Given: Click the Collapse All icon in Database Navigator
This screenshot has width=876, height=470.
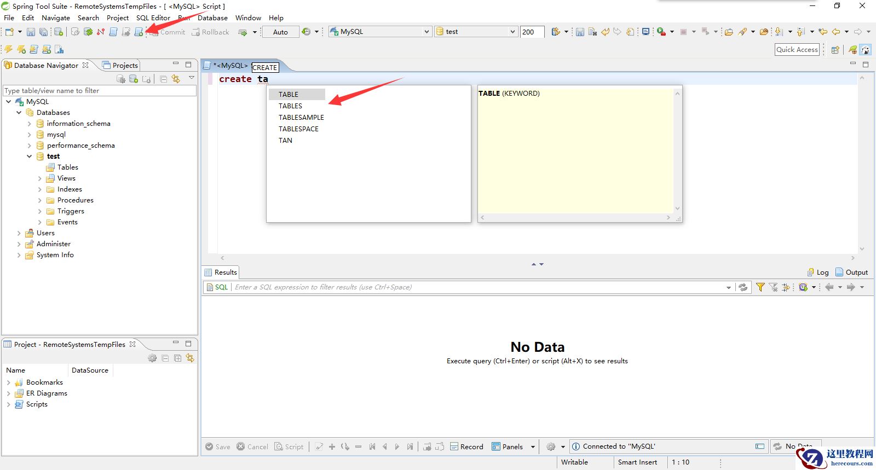Looking at the screenshot, I should (x=163, y=79).
